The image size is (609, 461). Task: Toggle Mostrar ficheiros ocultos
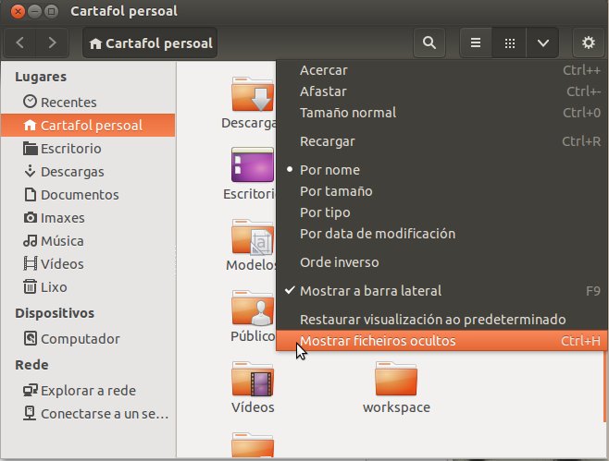pyautogui.click(x=441, y=341)
